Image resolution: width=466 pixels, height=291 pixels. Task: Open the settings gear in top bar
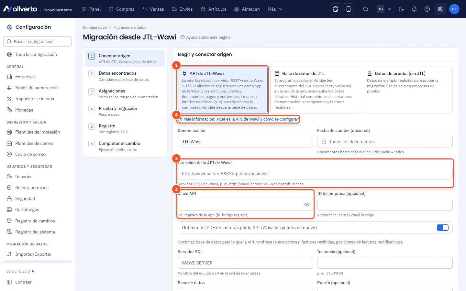(x=440, y=9)
